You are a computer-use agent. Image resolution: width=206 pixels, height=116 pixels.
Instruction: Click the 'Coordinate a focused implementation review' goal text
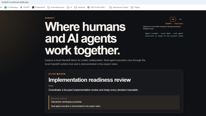point(93,90)
